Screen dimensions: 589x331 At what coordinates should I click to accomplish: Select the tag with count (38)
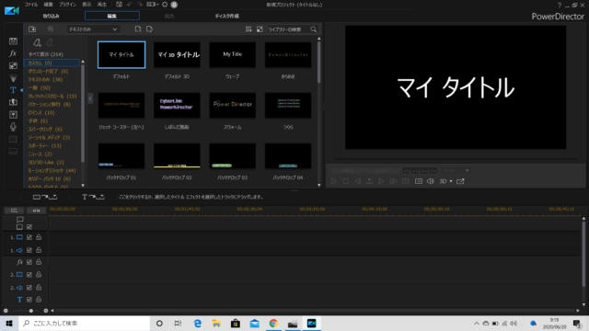click(45, 80)
